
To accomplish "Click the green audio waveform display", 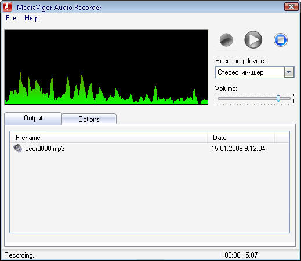I will (x=106, y=67).
